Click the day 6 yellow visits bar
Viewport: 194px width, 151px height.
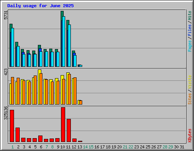coord(39,87)
